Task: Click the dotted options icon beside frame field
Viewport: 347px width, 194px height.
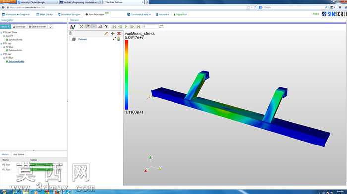Action: click(161, 26)
